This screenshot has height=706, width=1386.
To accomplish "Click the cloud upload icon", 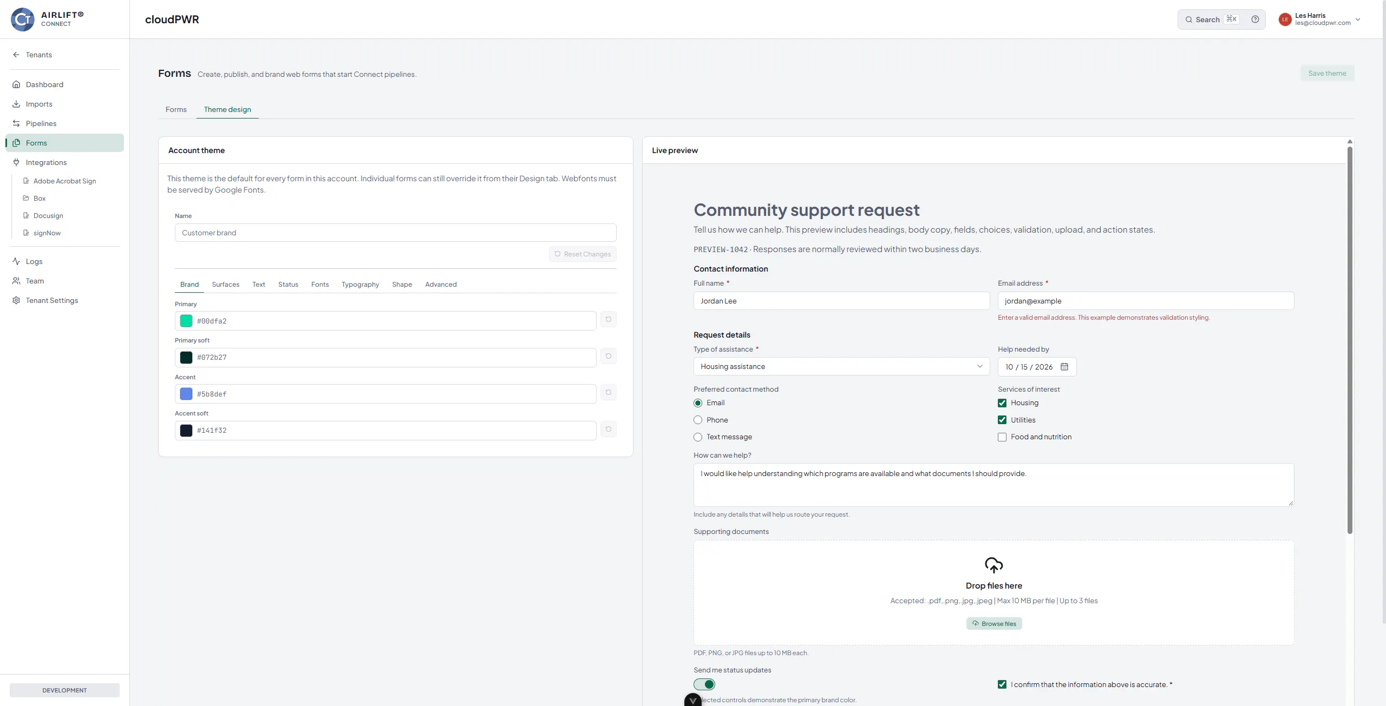I will pyautogui.click(x=994, y=565).
